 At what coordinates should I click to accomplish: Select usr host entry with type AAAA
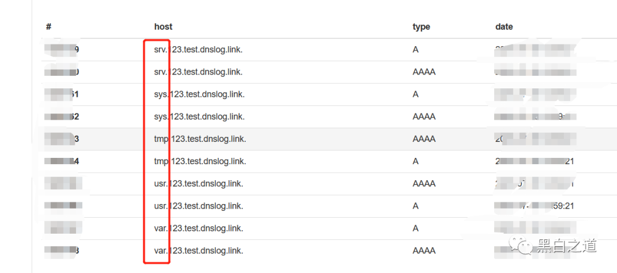point(198,184)
